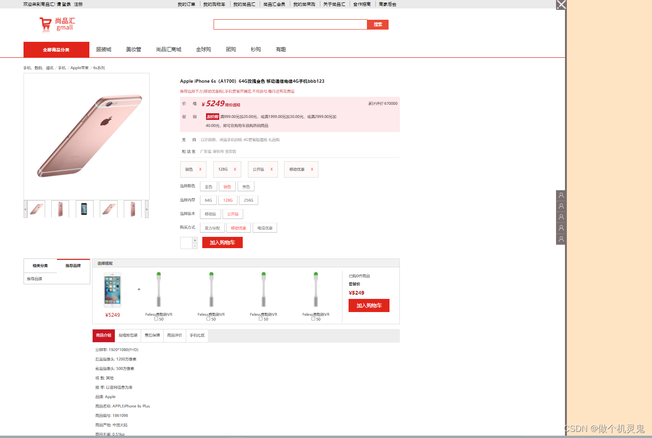The height and width of the screenshot is (438, 652).
Task: Switch to the 商品介绍 tab
Action: point(103,335)
